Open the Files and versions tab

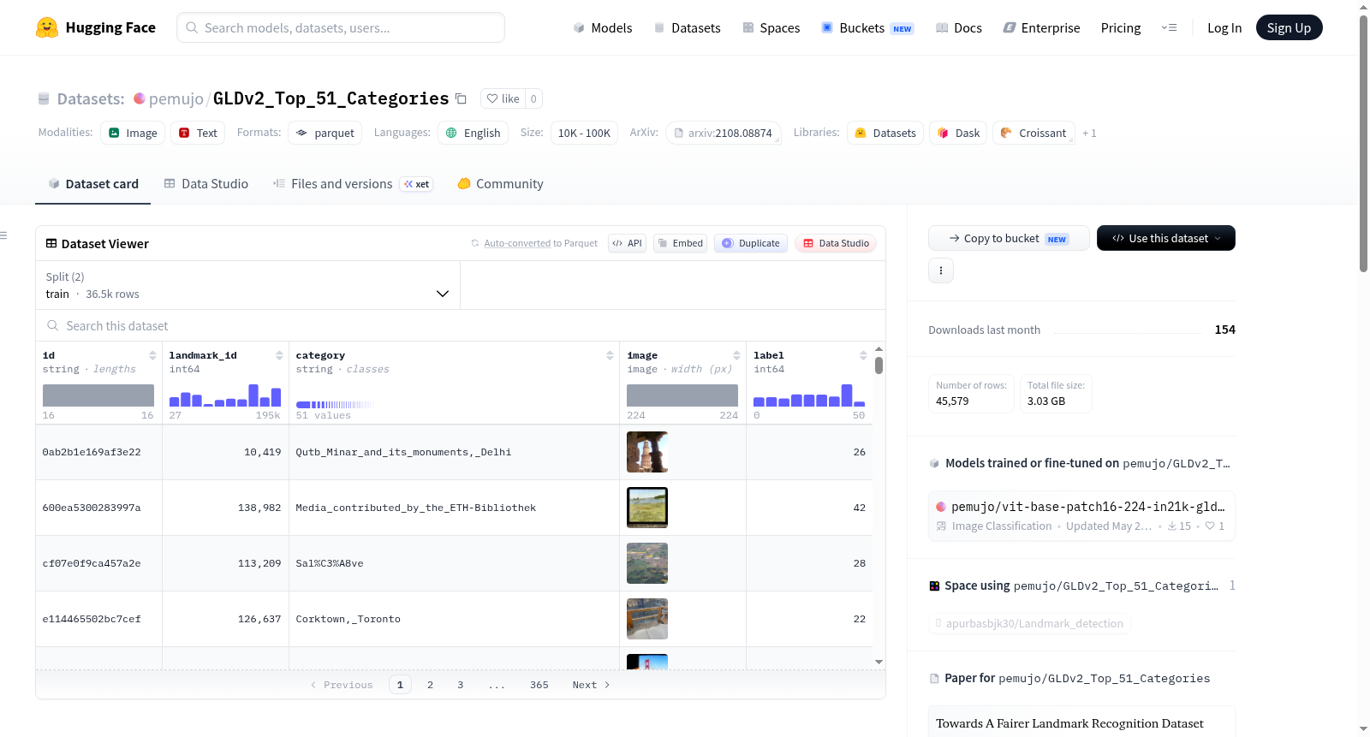click(x=352, y=183)
